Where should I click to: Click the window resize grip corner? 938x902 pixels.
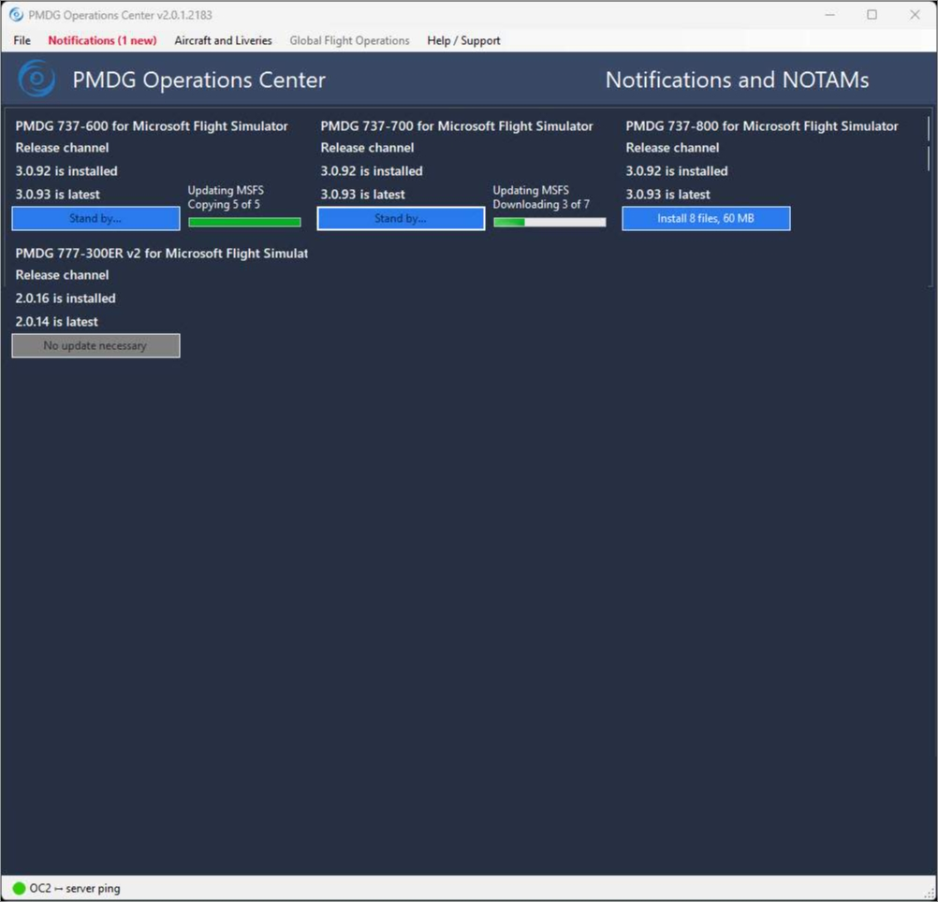[x=930, y=894]
